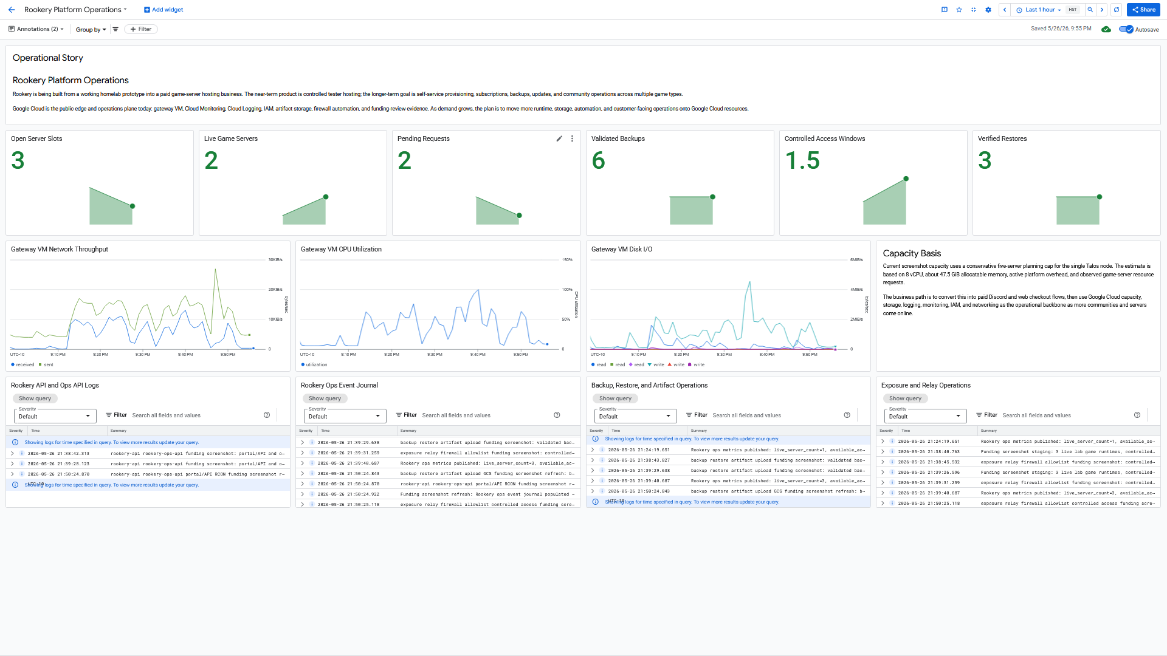Viewport: 1167px width, 656px height.
Task: Open dashboard settings gear
Action: [x=988, y=10]
